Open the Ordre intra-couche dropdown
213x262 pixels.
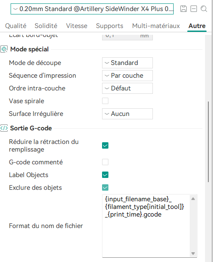click(127, 88)
